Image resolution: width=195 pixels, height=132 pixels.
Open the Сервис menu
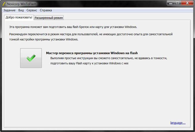pos(32,10)
